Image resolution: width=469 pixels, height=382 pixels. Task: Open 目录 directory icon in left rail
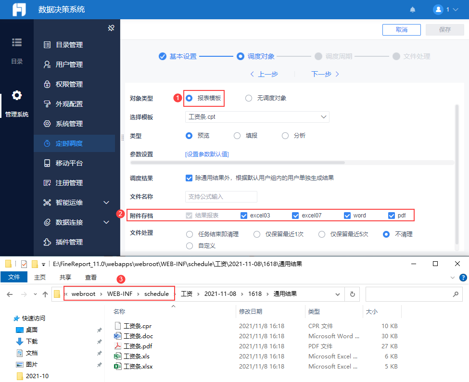(x=17, y=42)
